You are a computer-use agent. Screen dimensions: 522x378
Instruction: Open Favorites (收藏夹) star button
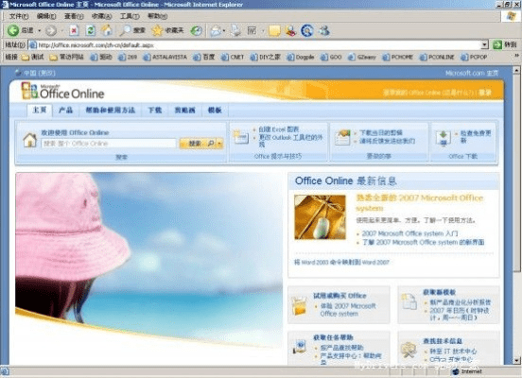[167, 30]
